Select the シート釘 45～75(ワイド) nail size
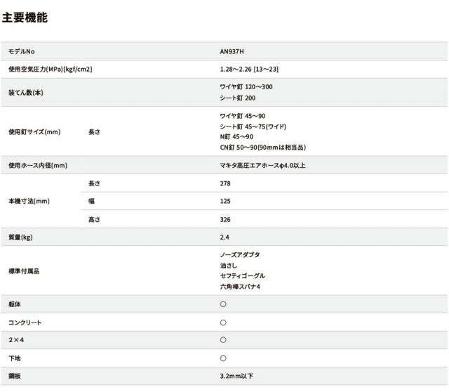The height and width of the screenshot is (392, 449). point(253,126)
